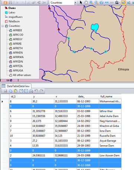Open the Countries layer dropdown

(x=75, y=3)
